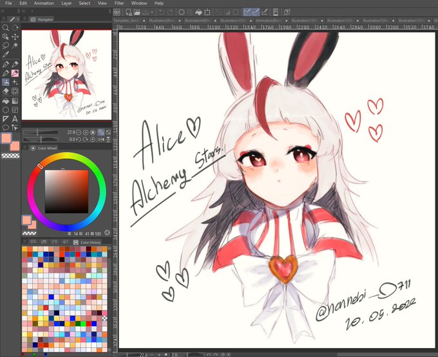This screenshot has height=357, width=438.
Task: Click the Clear sunburst icon in toolbar
Action: (182, 12)
